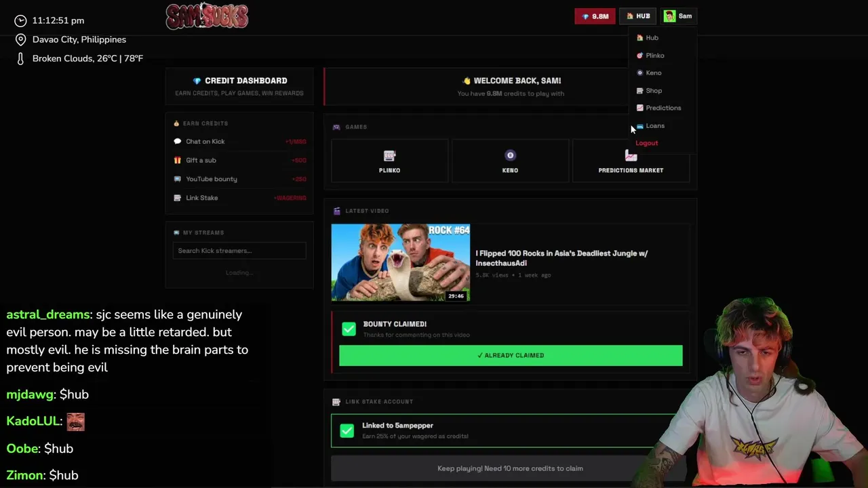Click the Chat on Kick row
The image size is (868, 488).
239,142
